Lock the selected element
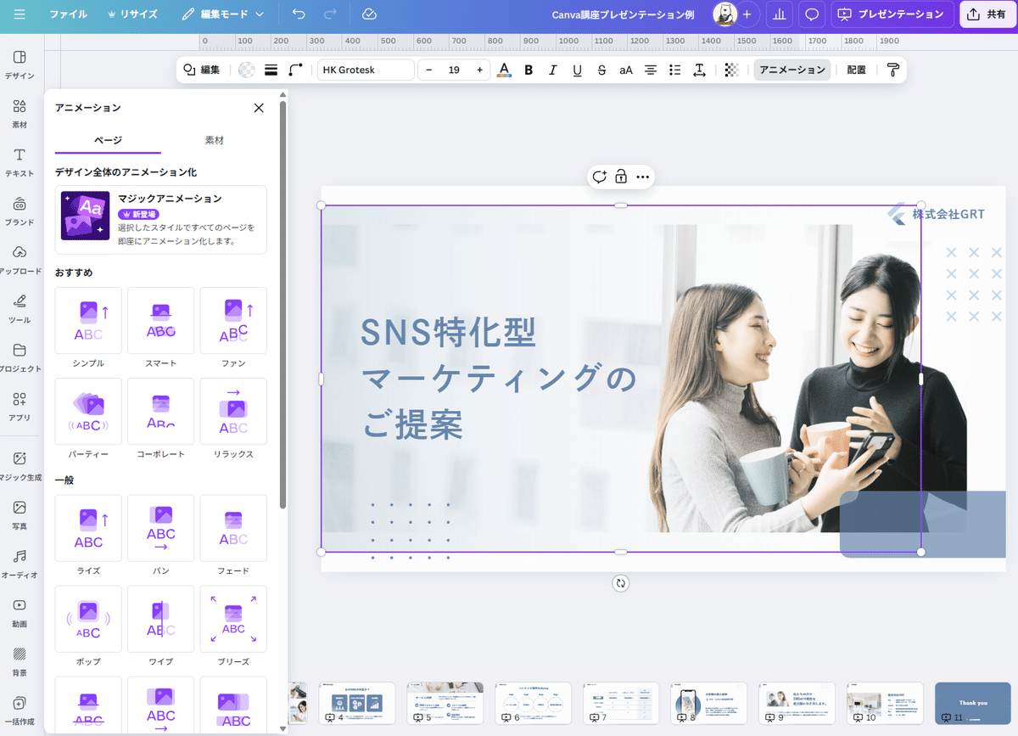 pyautogui.click(x=621, y=177)
